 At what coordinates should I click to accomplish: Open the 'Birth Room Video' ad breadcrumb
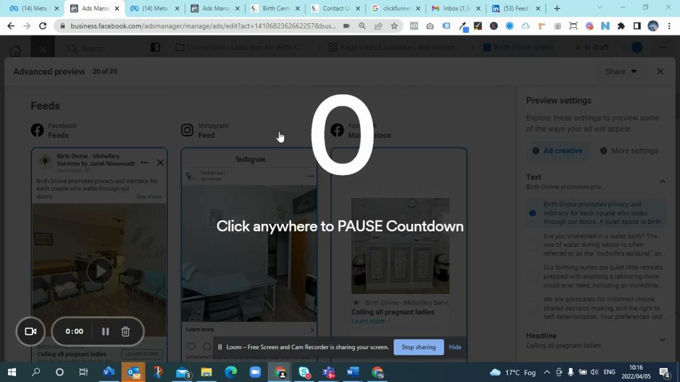coord(518,47)
